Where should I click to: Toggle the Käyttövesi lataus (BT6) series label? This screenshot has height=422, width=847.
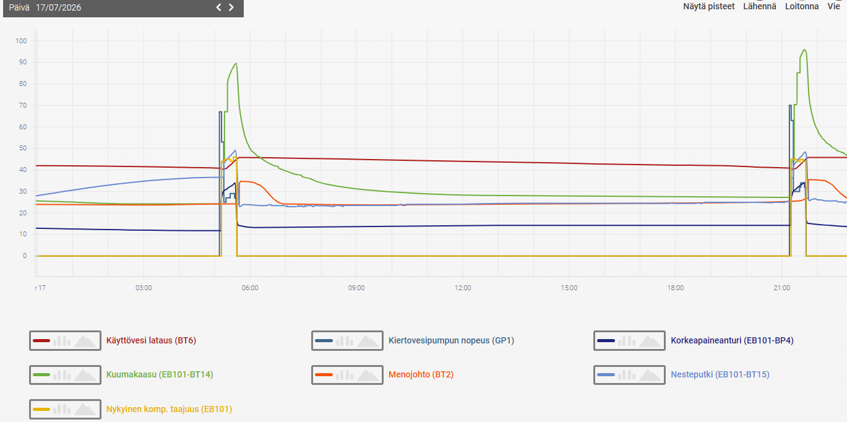[x=151, y=340]
